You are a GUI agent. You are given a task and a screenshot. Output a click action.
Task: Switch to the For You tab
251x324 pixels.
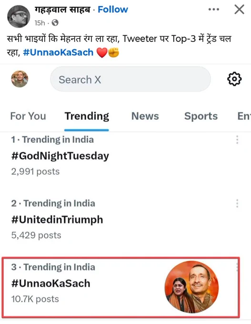point(28,116)
